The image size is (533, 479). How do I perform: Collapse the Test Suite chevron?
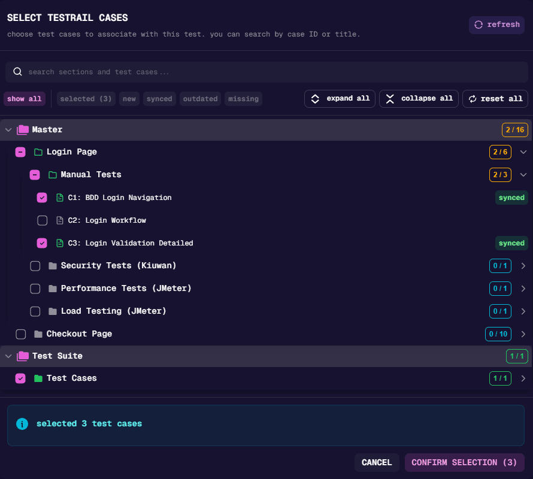[x=8, y=356]
